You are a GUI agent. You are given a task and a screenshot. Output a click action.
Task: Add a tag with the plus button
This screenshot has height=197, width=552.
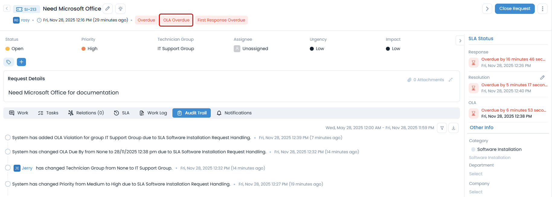click(x=21, y=62)
